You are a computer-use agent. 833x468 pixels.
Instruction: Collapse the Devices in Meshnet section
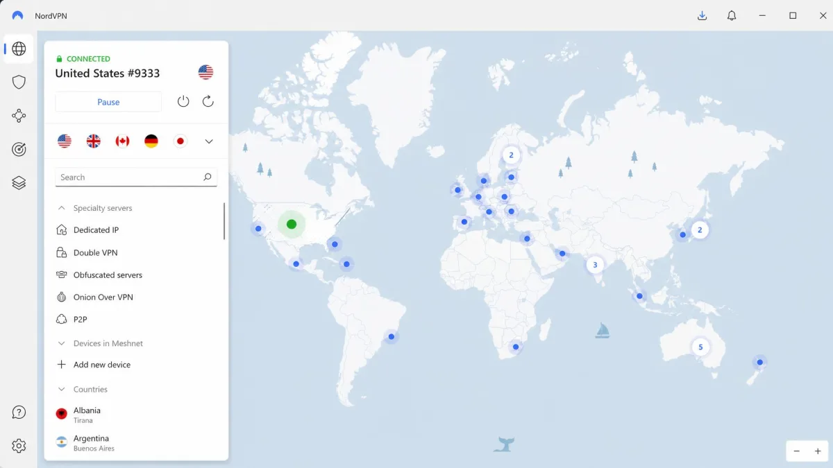coord(61,343)
